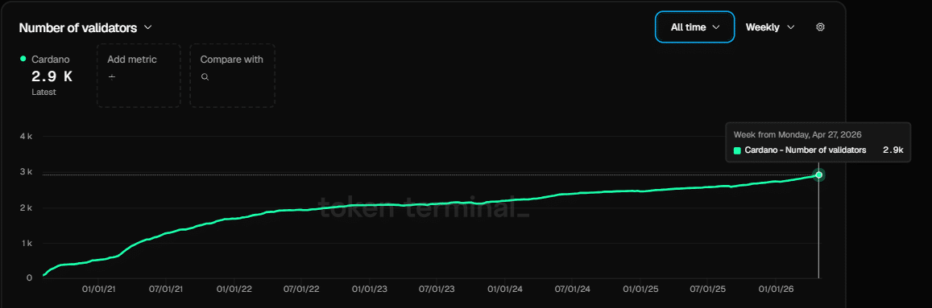This screenshot has height=308, width=932.
Task: Click the Cardano metric label
Action: point(51,60)
